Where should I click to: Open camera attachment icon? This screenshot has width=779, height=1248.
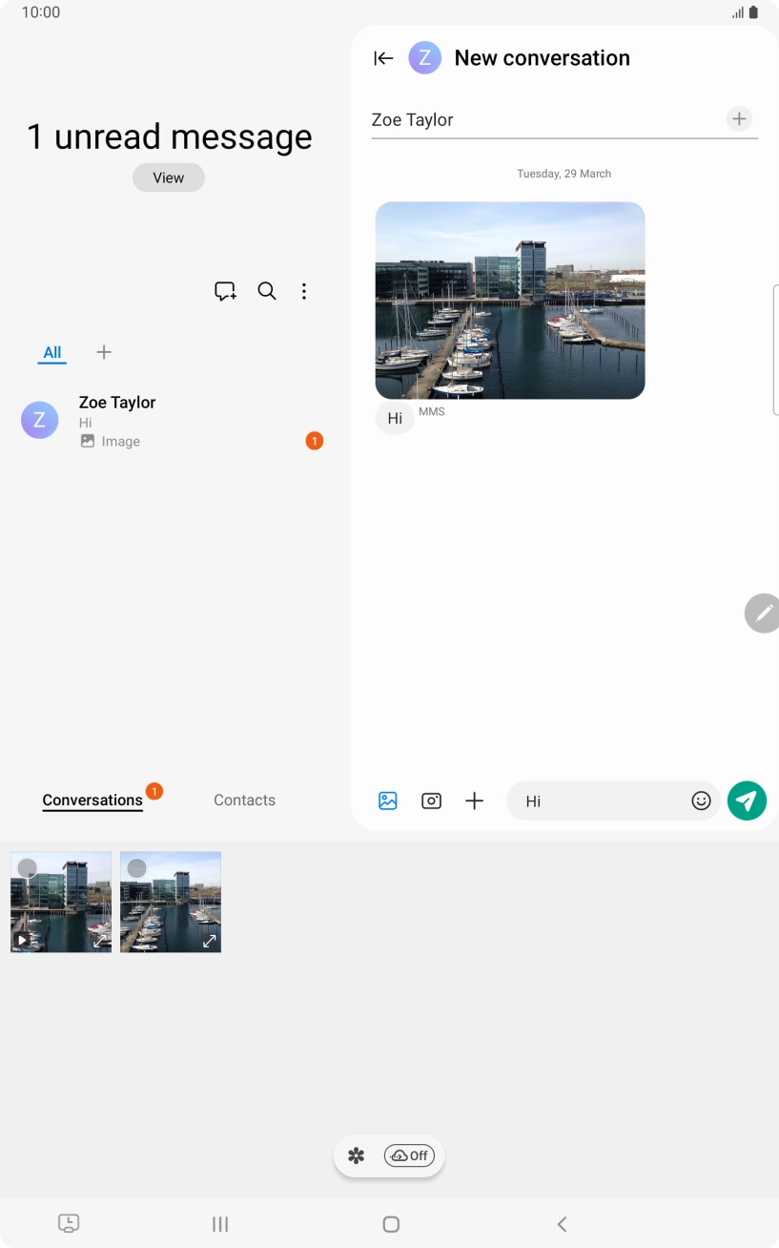tap(431, 801)
